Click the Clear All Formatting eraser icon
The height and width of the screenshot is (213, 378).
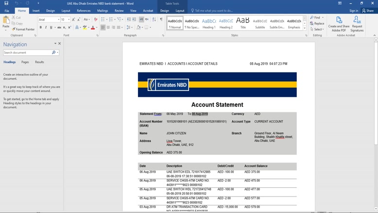(96, 19)
